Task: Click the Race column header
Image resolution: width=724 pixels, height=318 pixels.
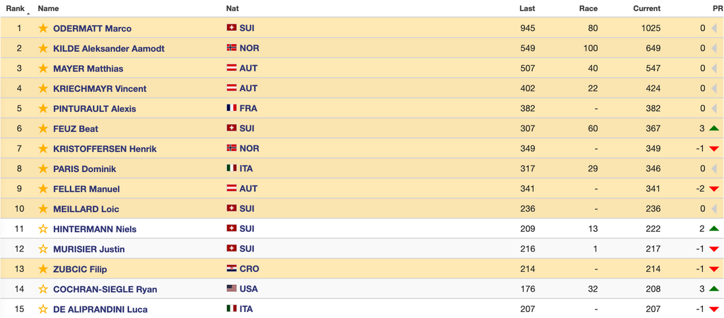Action: [588, 9]
